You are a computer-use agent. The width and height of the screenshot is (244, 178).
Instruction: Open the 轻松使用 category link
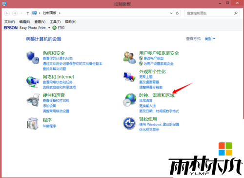click(x=148, y=119)
